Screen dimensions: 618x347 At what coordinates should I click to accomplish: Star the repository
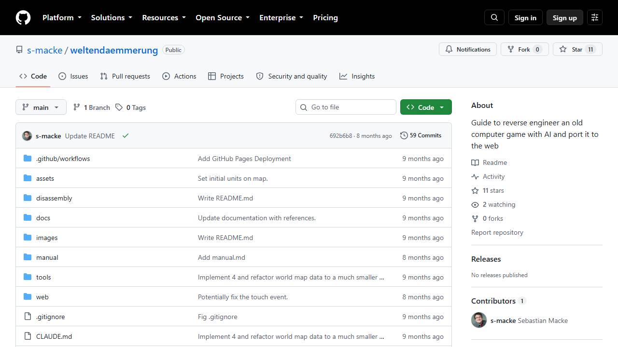[577, 49]
